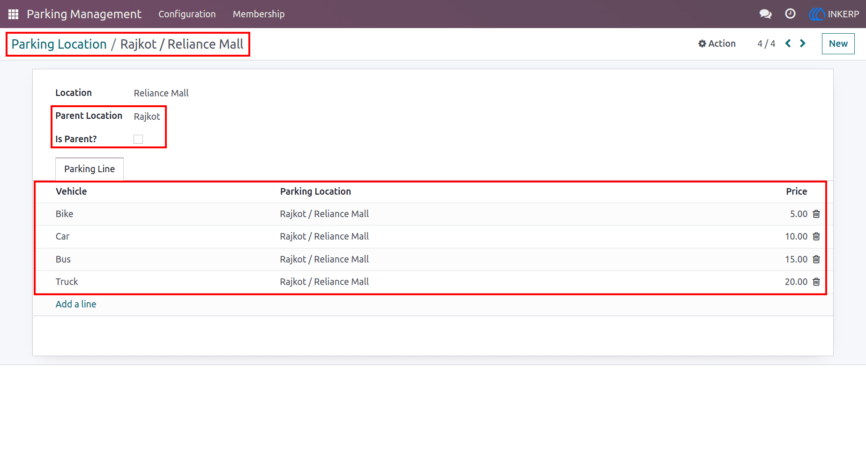Viewport: 866px width, 452px height.
Task: Select the Truck vehicle cell
Action: click(67, 282)
